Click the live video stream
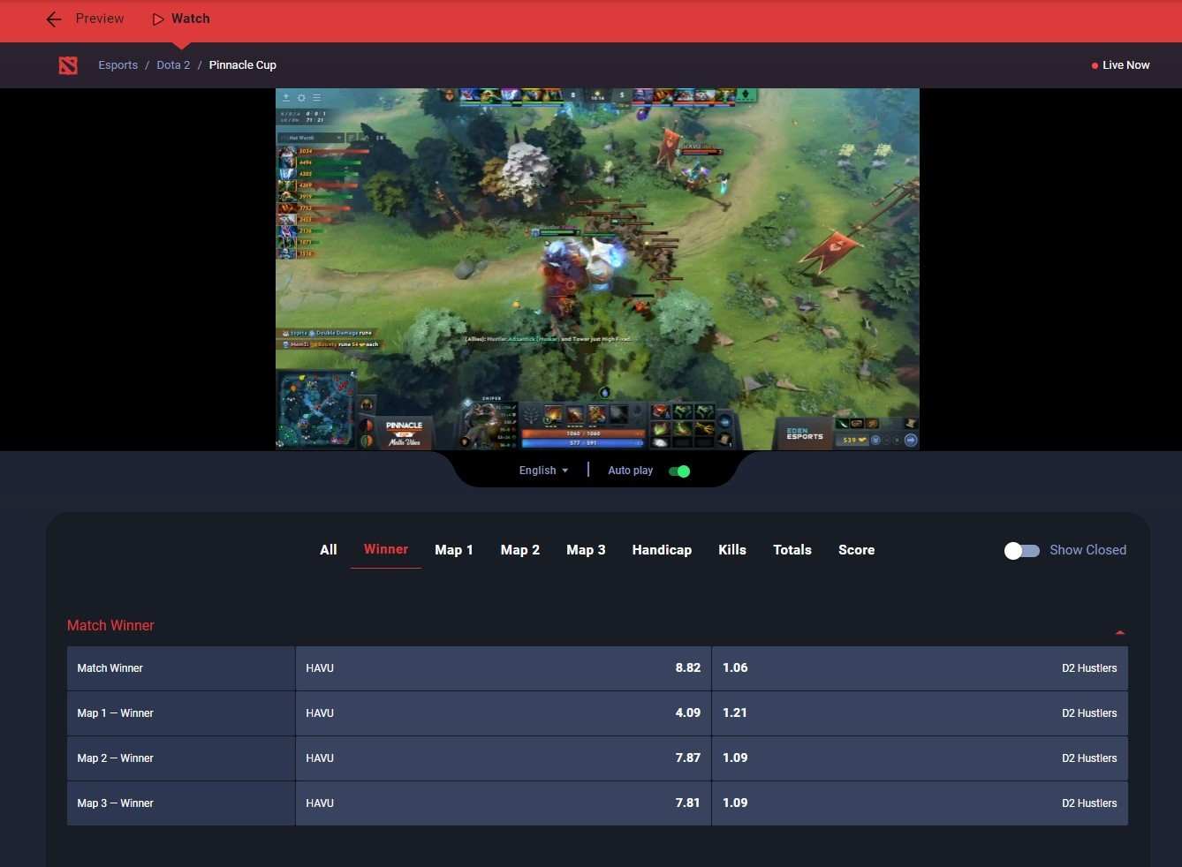The height and width of the screenshot is (867, 1182). [597, 269]
